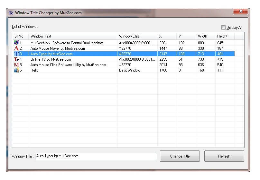Click the X value 2255

click(163, 59)
